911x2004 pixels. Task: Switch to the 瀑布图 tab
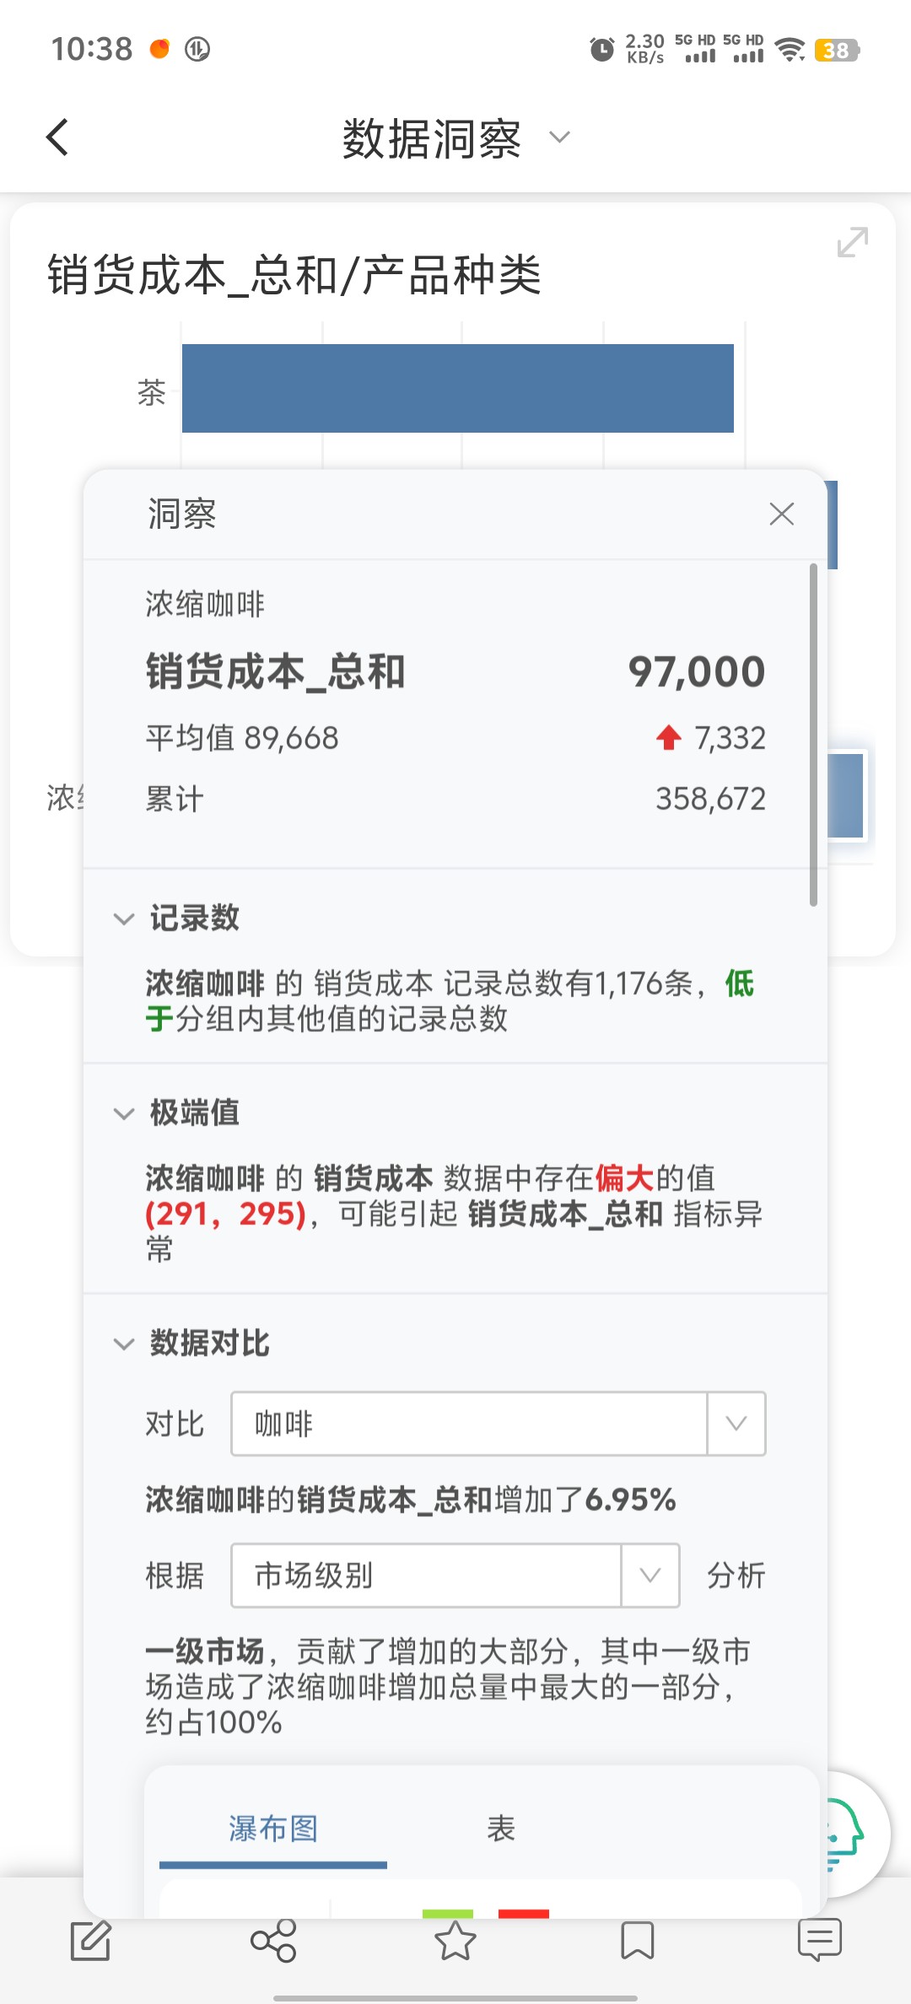click(x=273, y=1829)
